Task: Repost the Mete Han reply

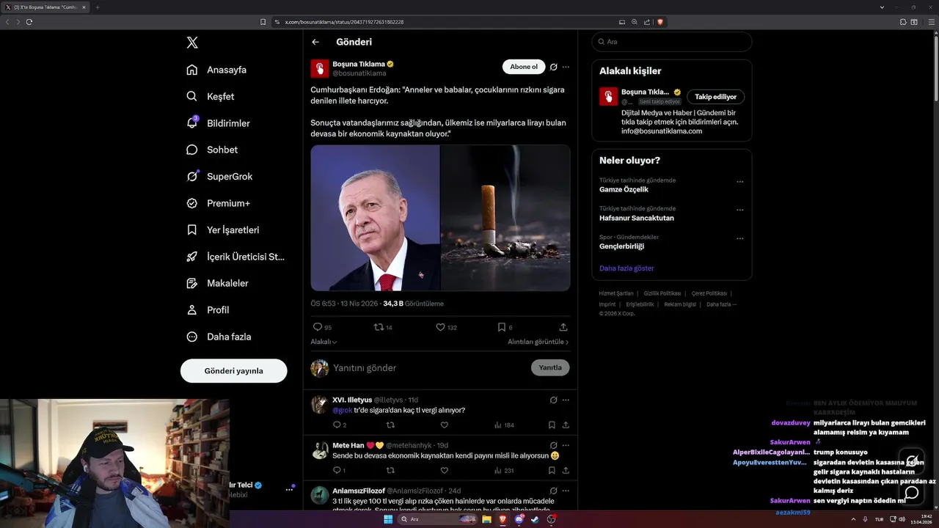Action: pyautogui.click(x=390, y=470)
